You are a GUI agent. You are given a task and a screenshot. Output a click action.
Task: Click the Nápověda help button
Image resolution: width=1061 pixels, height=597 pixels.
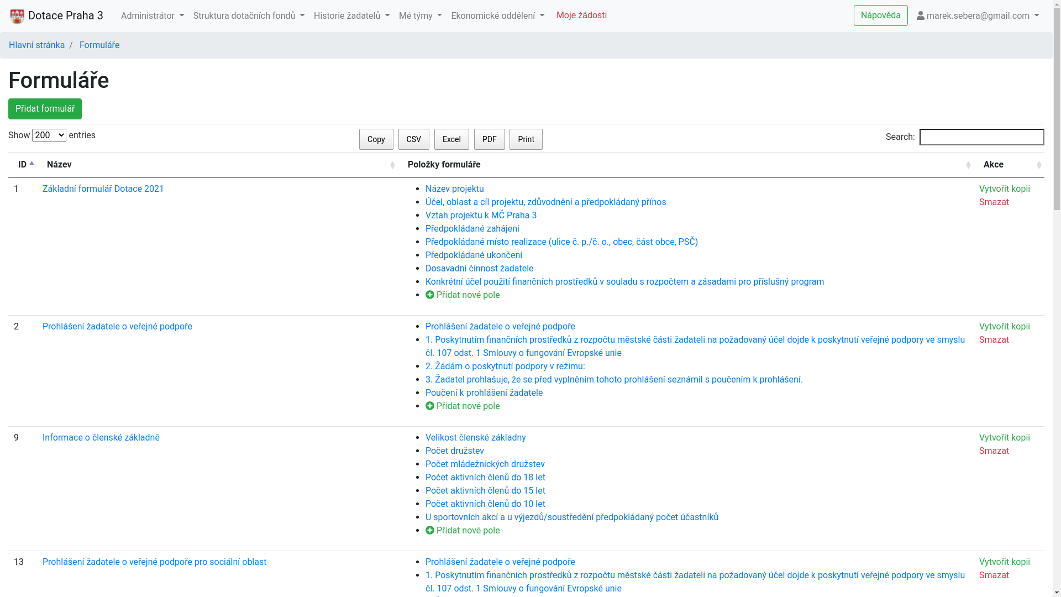click(880, 15)
